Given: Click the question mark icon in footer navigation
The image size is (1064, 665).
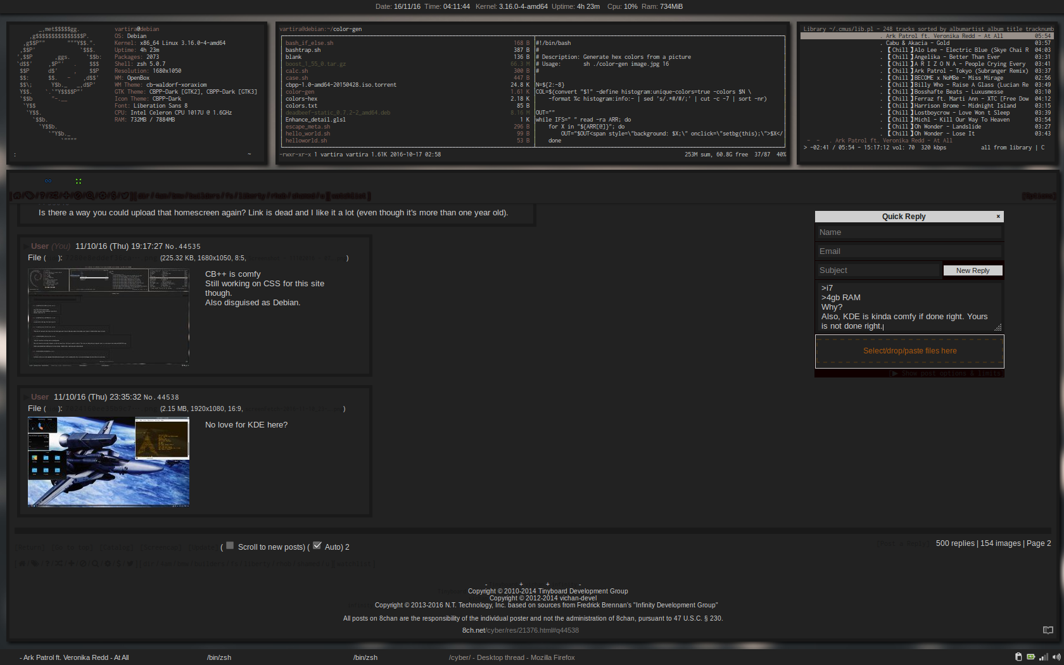Looking at the screenshot, I should click(47, 563).
